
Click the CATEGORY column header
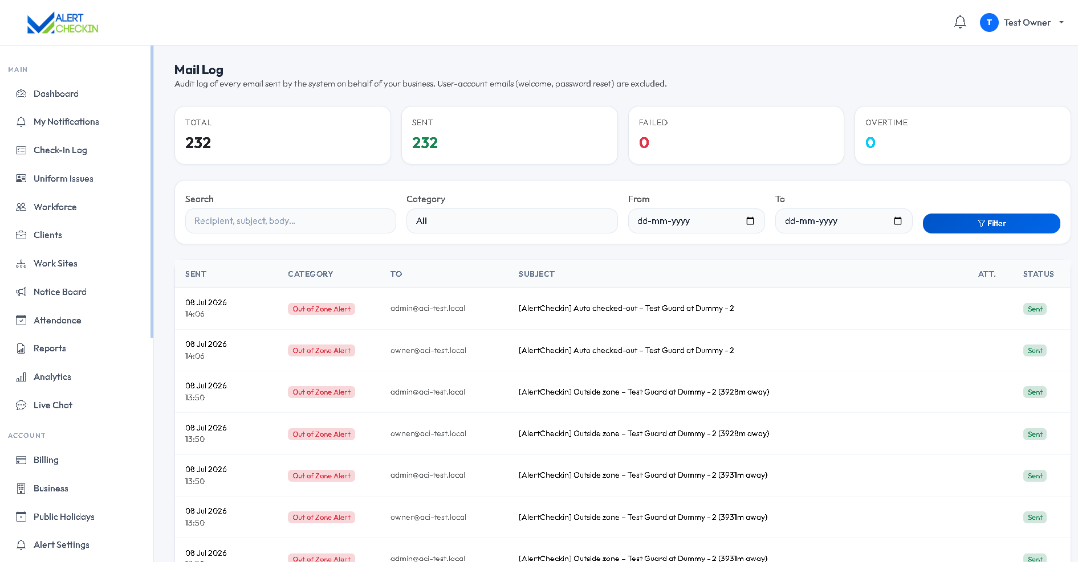point(310,274)
